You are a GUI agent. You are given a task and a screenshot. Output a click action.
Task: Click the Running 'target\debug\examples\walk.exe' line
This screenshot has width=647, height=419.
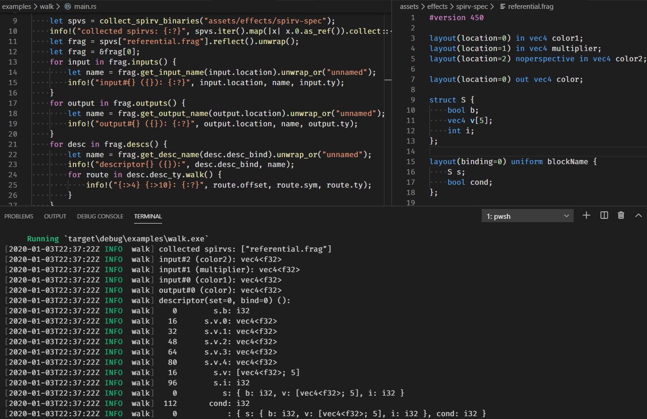click(118, 238)
